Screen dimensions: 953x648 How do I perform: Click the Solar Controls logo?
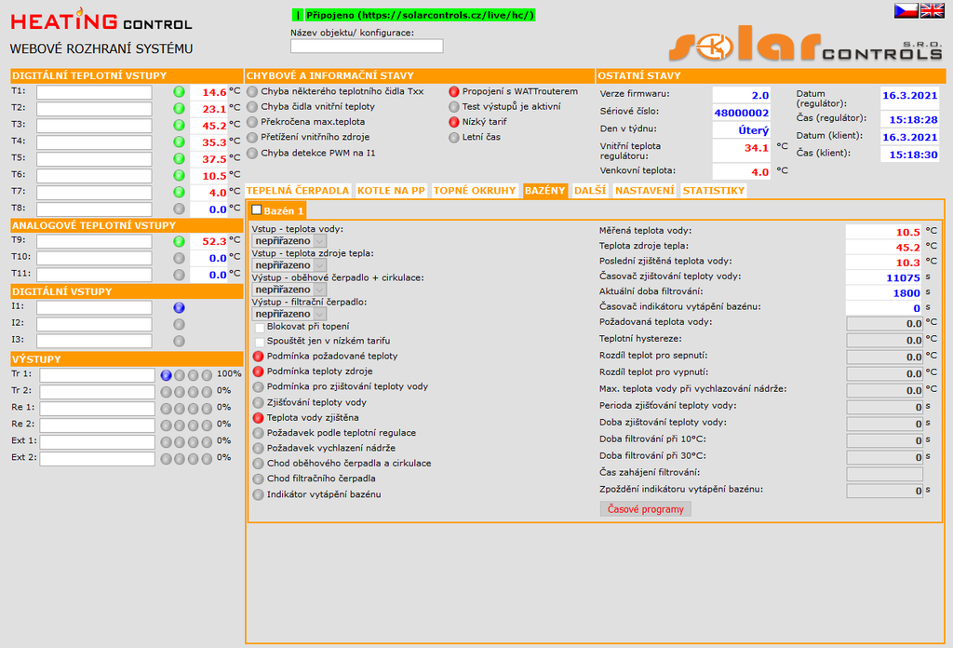(x=806, y=46)
